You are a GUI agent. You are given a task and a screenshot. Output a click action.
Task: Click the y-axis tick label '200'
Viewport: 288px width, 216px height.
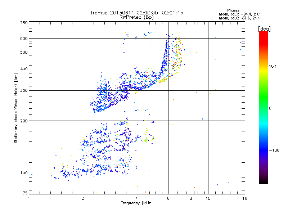pyautogui.click(x=24, y=121)
